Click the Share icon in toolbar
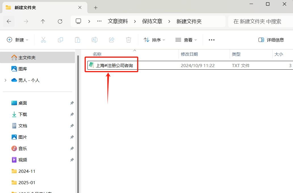Viewport: 293px width, 193px height. click(x=112, y=40)
